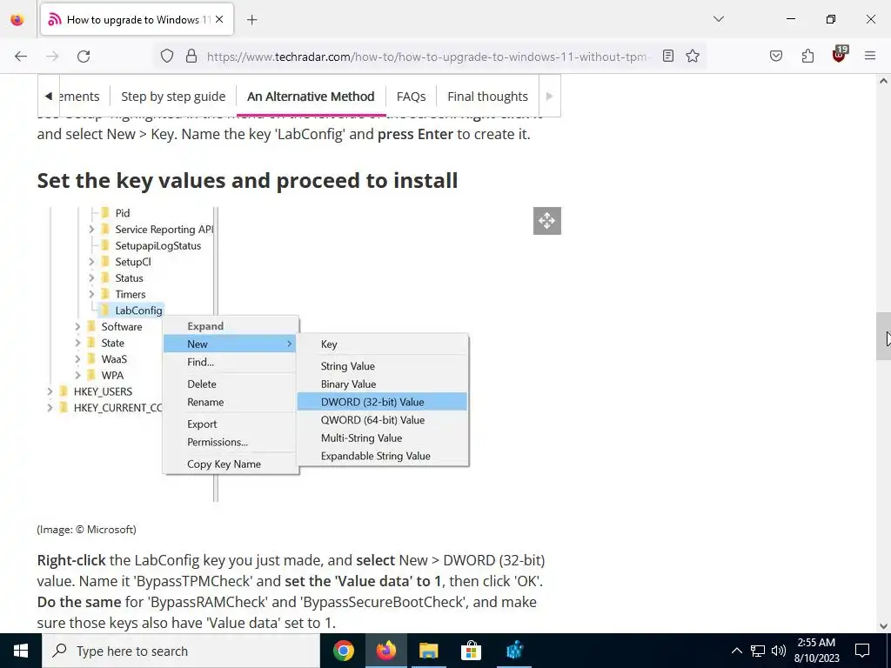Image resolution: width=891 pixels, height=668 pixels.
Task: Open a new browser tab
Action: [251, 20]
